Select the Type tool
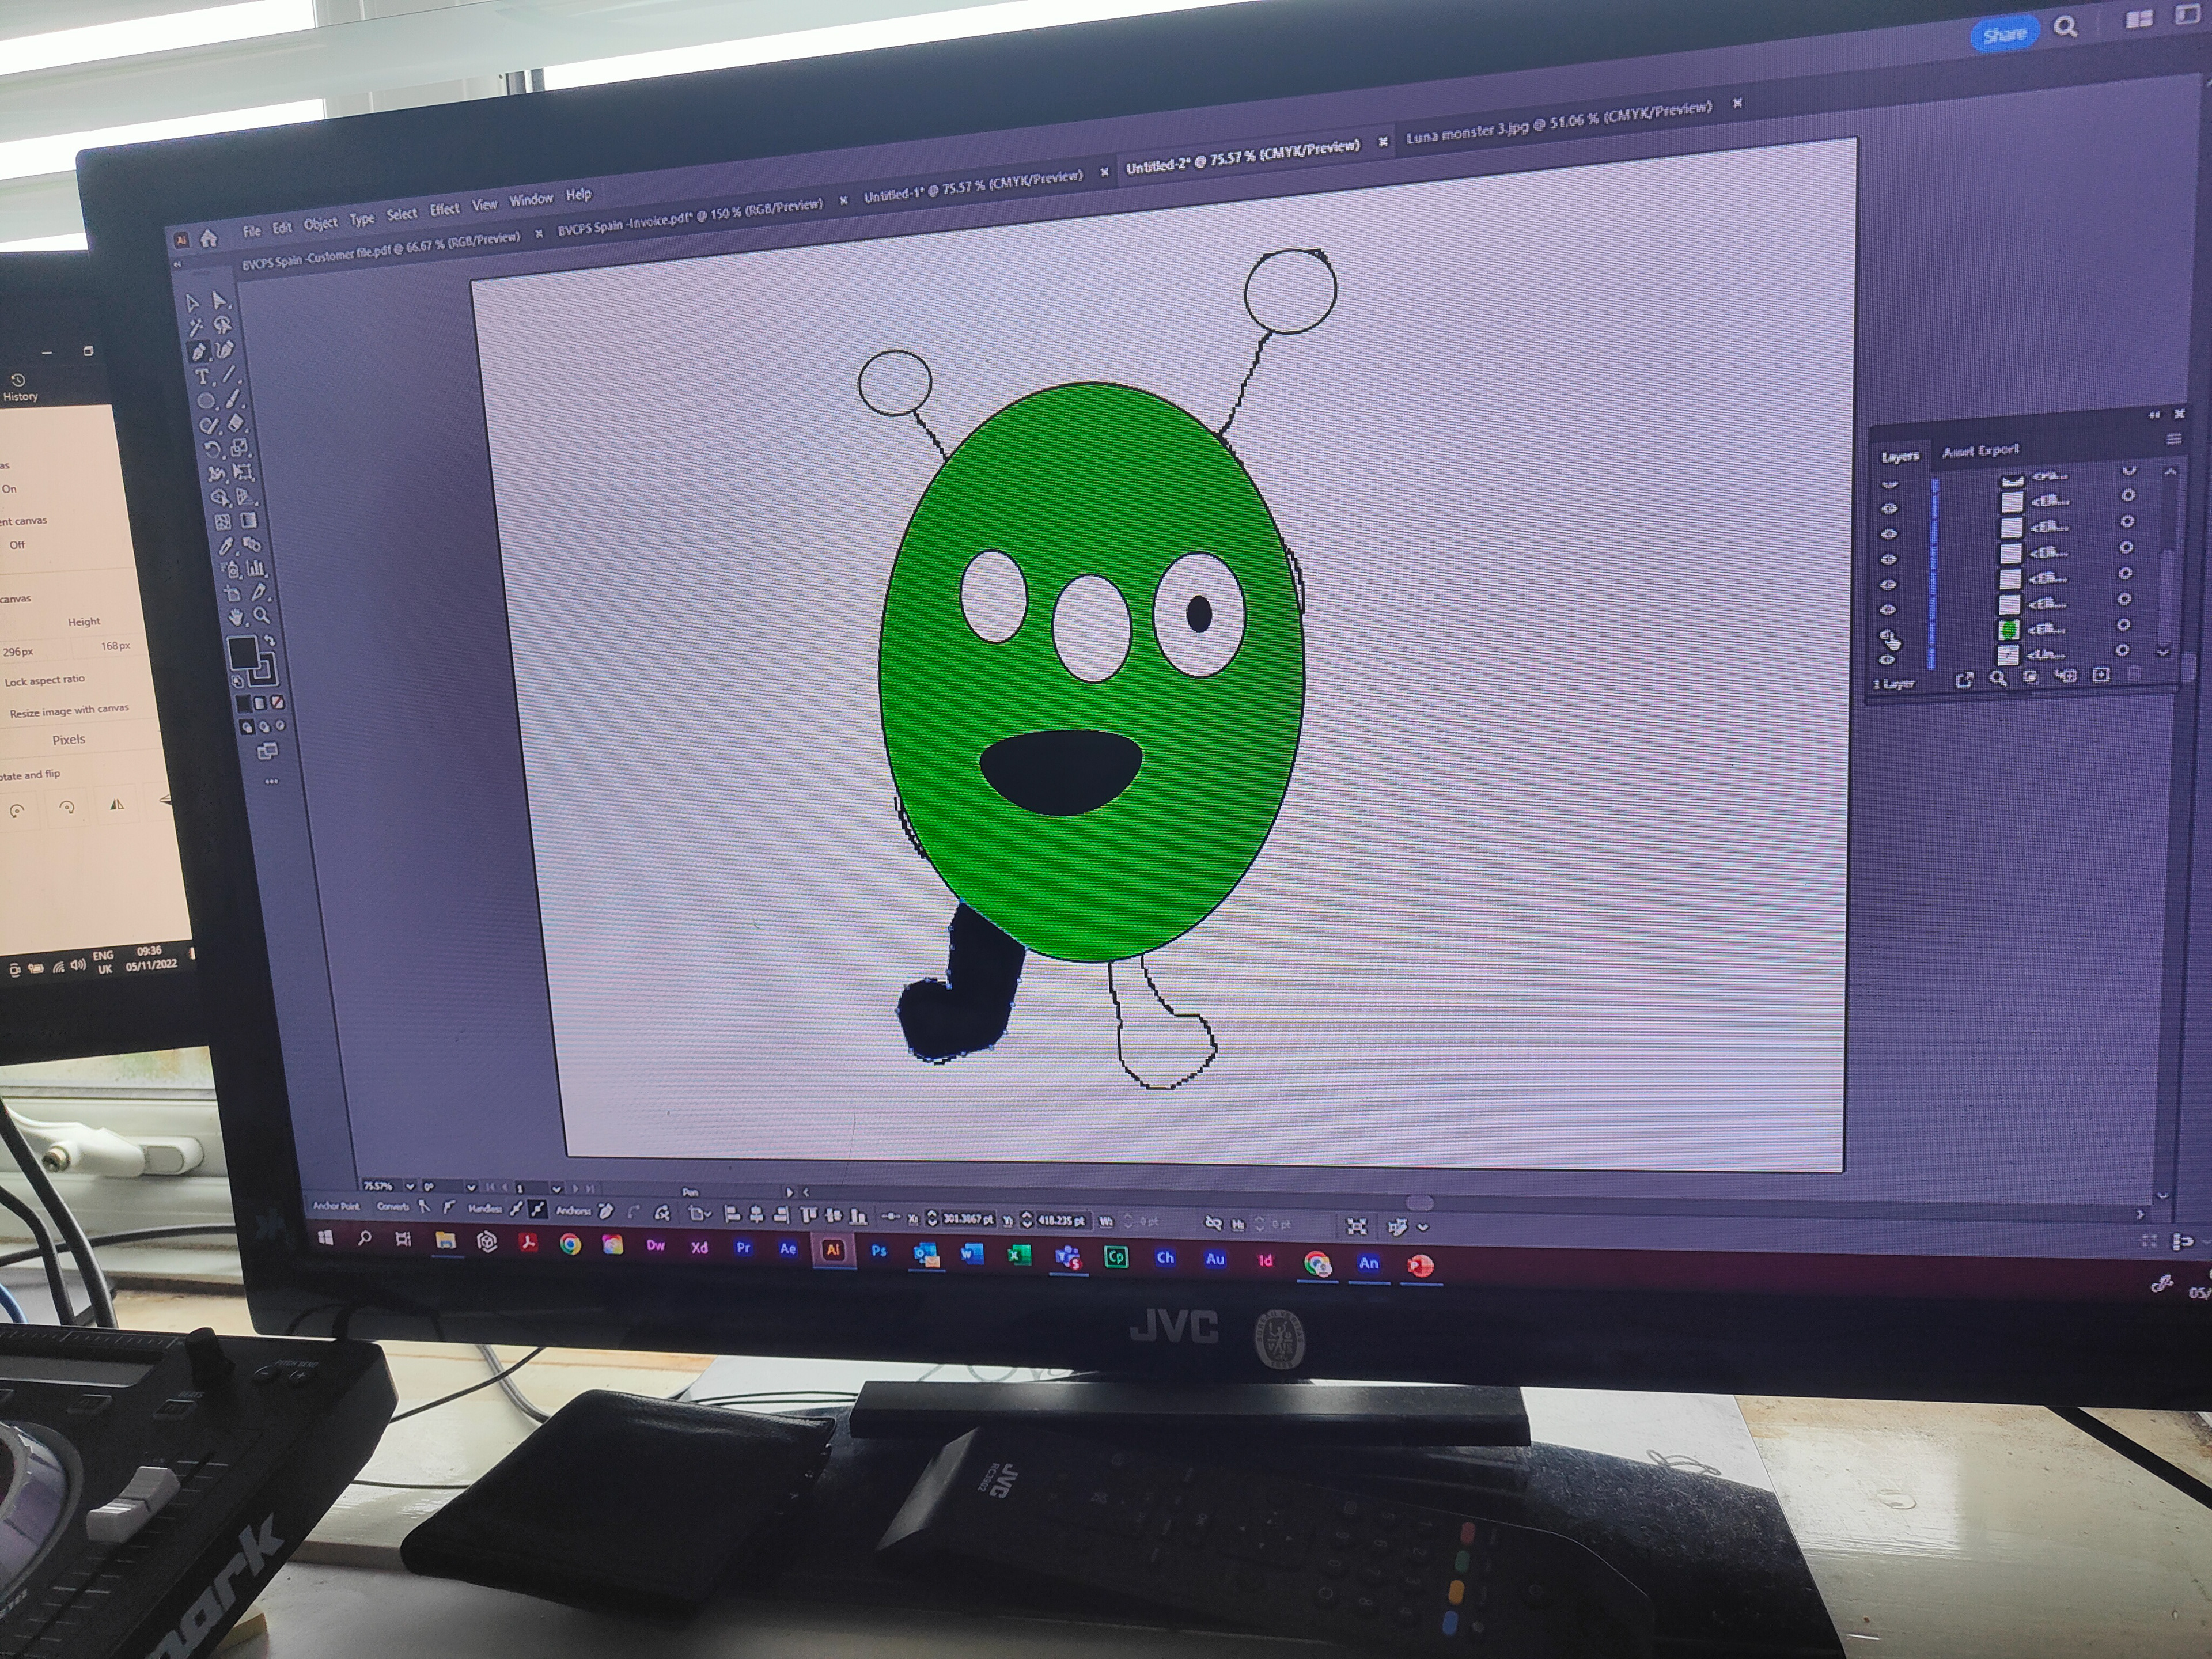This screenshot has height=1659, width=2212. click(202, 377)
